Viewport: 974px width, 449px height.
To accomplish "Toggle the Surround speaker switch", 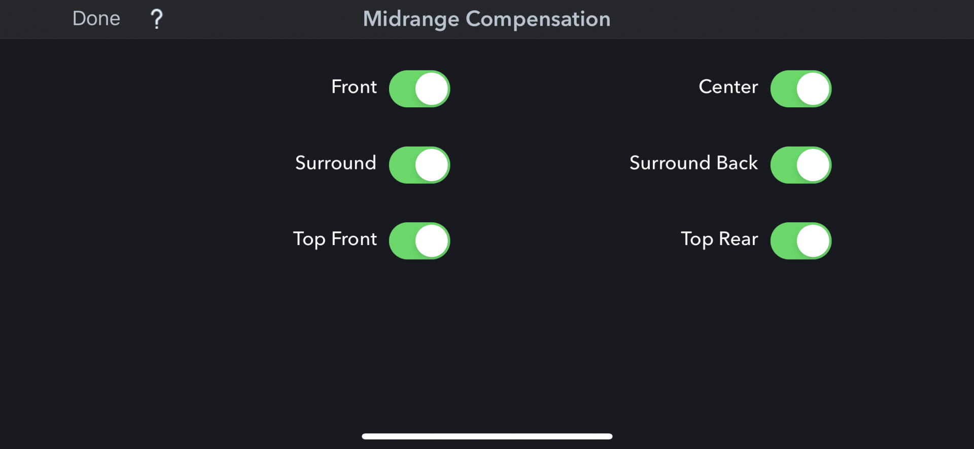I will coord(420,165).
